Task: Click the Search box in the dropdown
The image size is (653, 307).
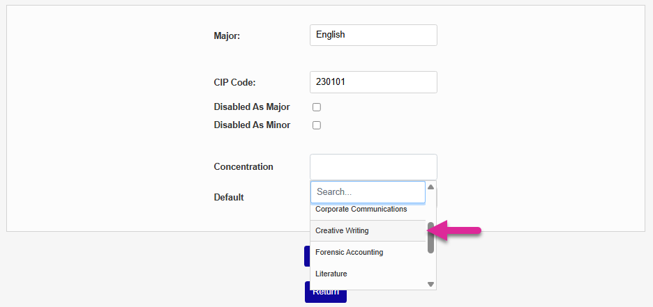Action: (368, 191)
